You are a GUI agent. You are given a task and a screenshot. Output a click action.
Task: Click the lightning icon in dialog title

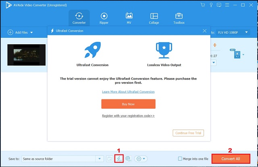click(52, 31)
